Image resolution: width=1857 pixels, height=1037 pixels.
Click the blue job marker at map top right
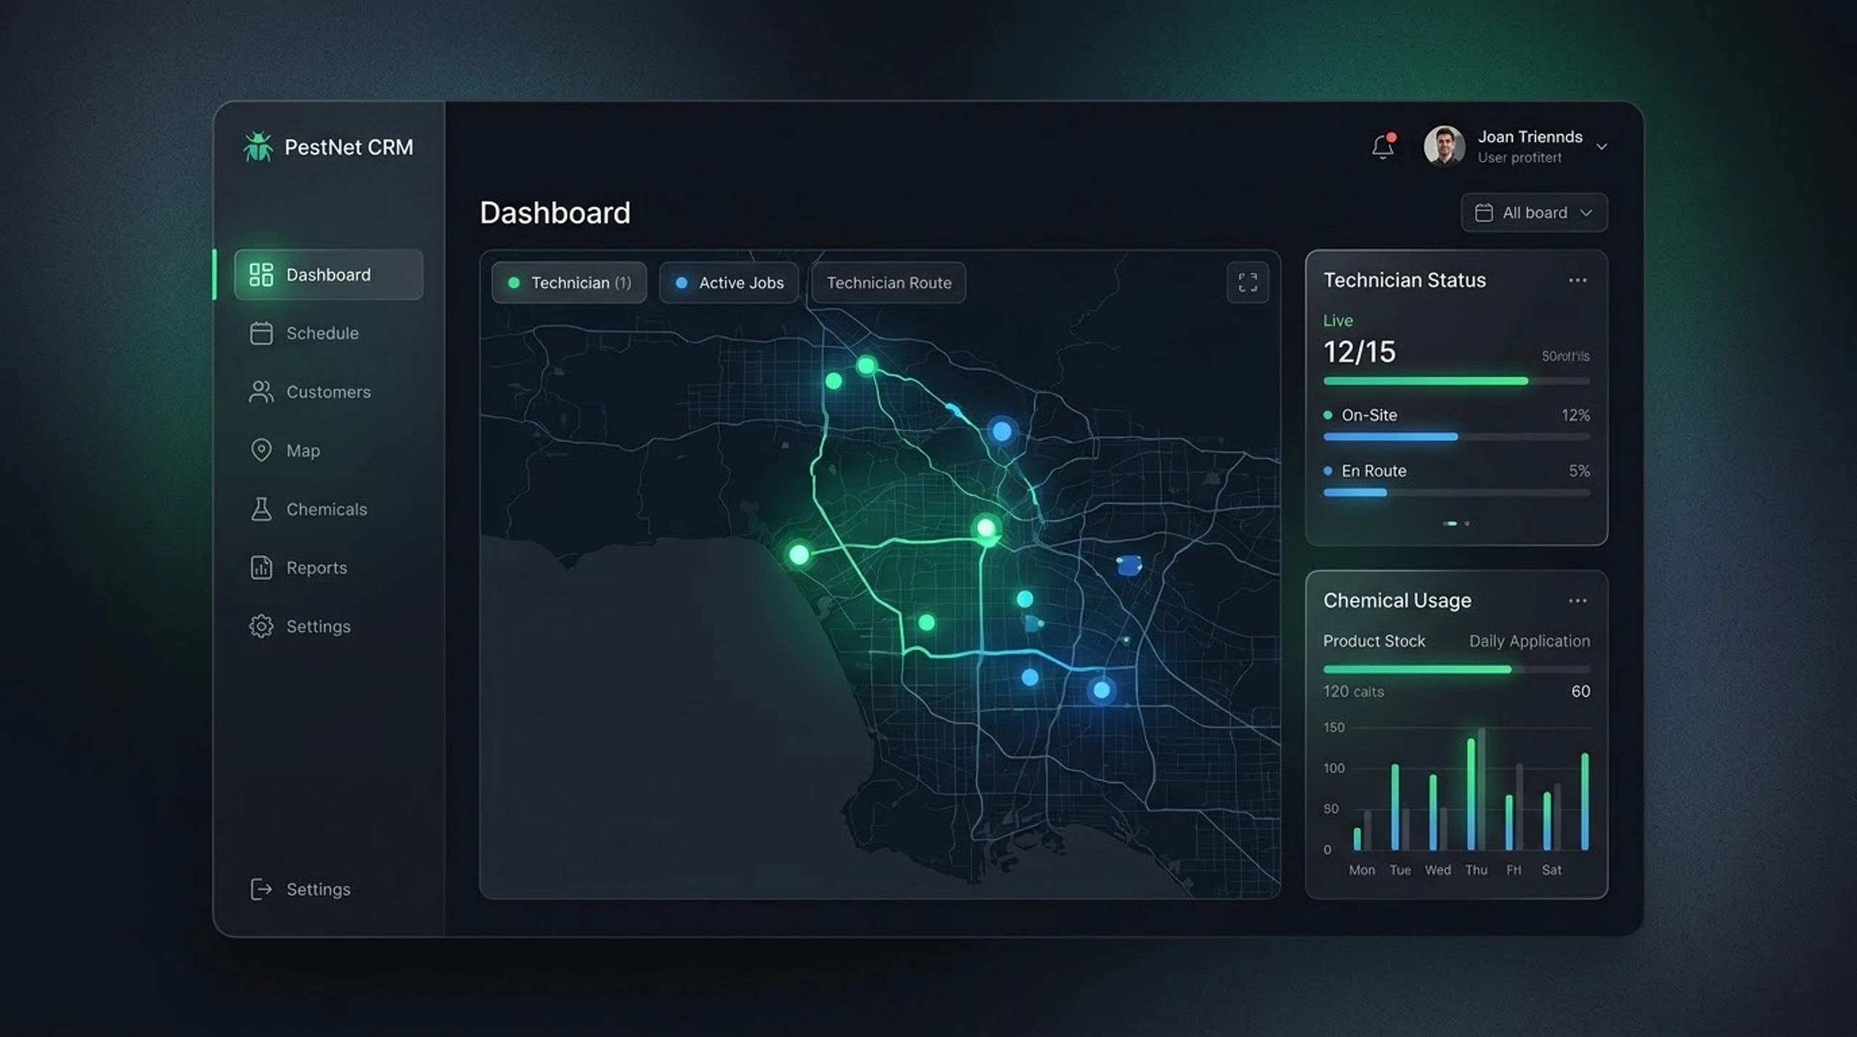point(1002,431)
